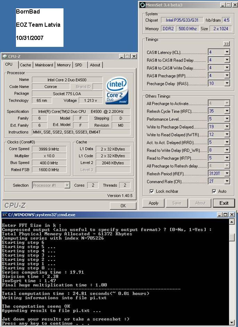Open the Read to Write Delay (tRD_WR) dropdown
Image resolution: width=238 pixels, height=327 pixels.
click(227, 150)
